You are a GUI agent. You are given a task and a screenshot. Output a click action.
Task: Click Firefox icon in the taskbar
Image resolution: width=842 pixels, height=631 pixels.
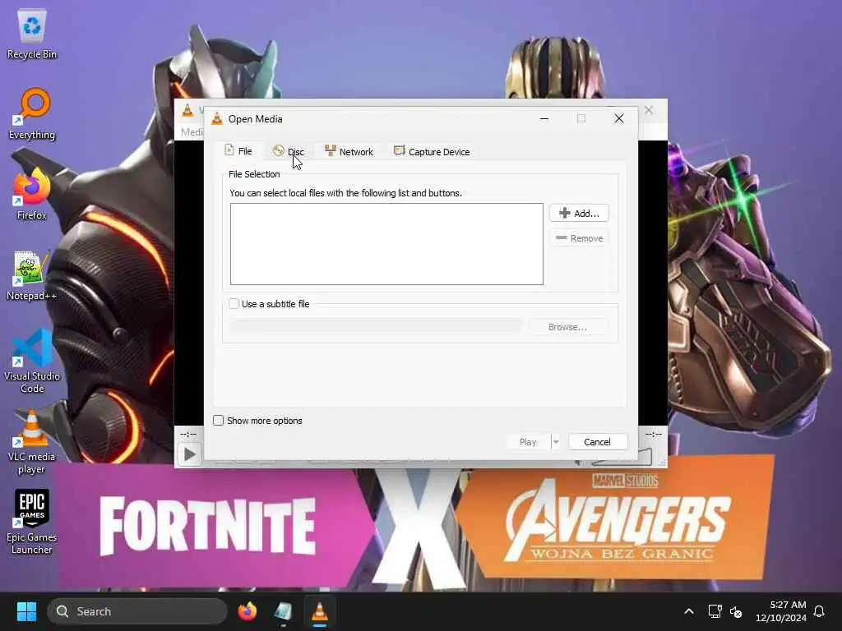coord(247,611)
